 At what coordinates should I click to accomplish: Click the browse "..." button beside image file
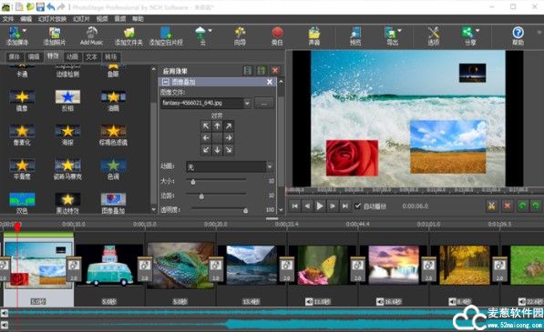coord(264,103)
